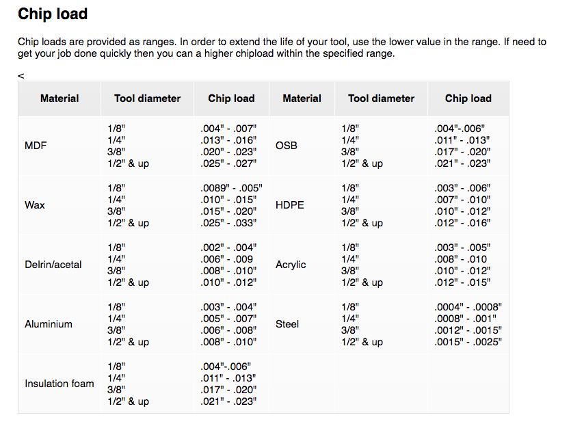Viewport: 571px width, 426px height.
Task: Click Steel's .0015" - .0025" chip load value
Action: tap(468, 342)
